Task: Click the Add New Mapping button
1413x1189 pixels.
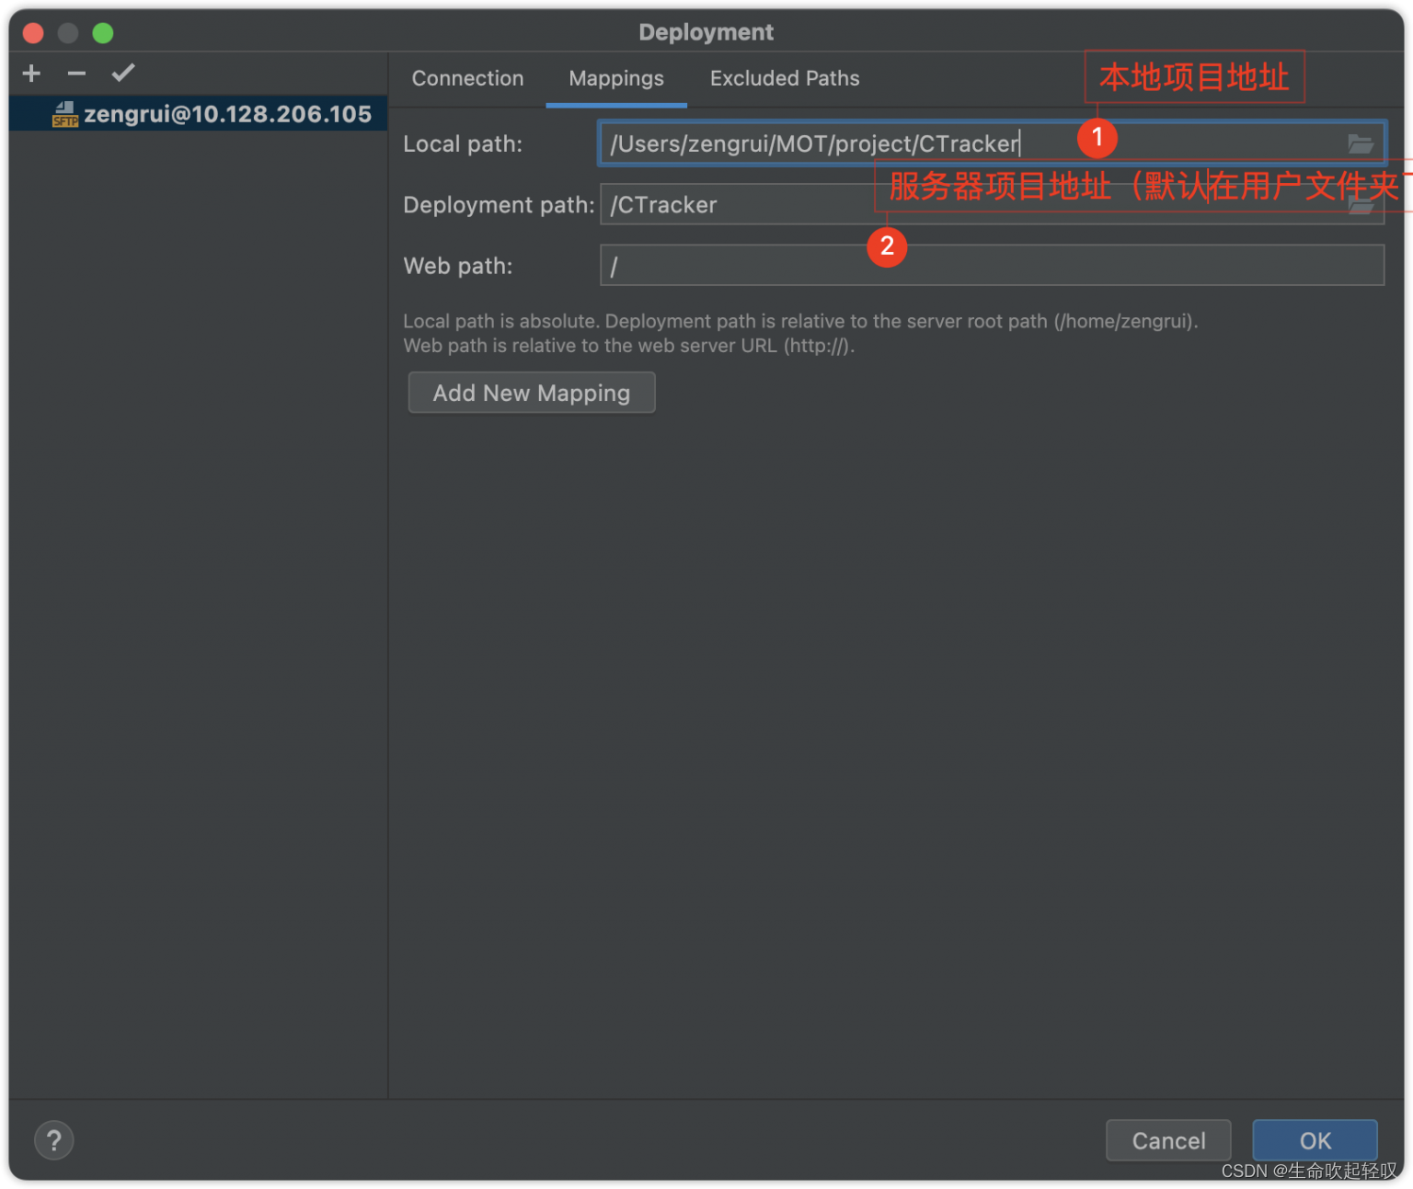Action: coord(532,393)
